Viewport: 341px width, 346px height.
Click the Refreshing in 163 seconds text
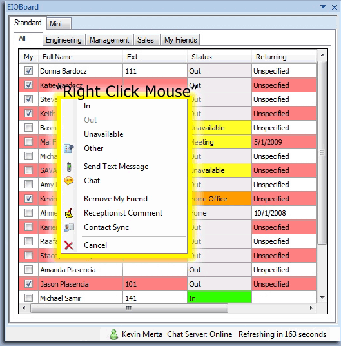point(282,334)
